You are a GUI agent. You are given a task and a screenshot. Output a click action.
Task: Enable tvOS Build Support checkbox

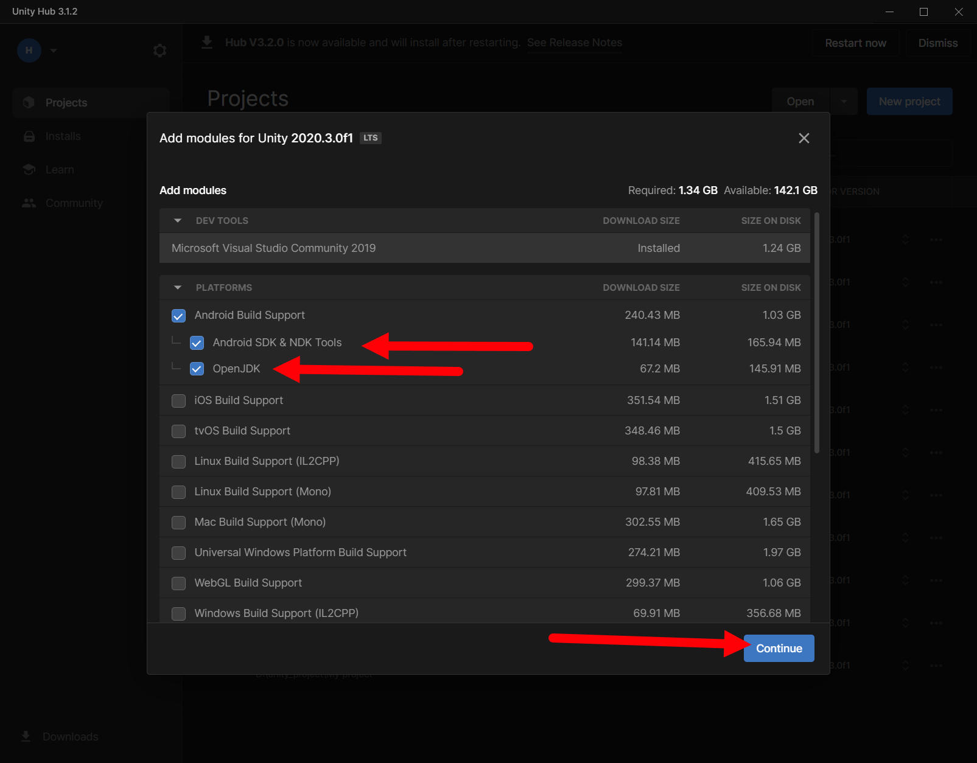click(178, 431)
